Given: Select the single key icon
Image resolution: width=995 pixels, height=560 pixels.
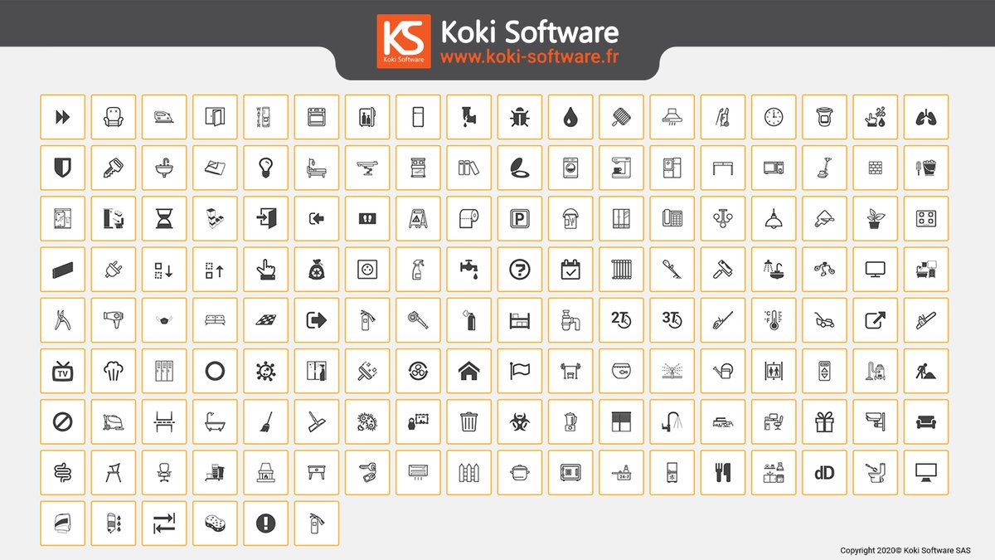Looking at the screenshot, I should (x=114, y=168).
